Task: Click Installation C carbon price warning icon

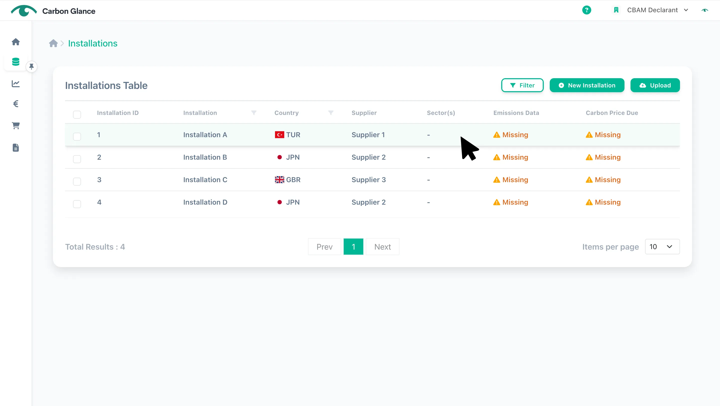Action: click(x=589, y=180)
